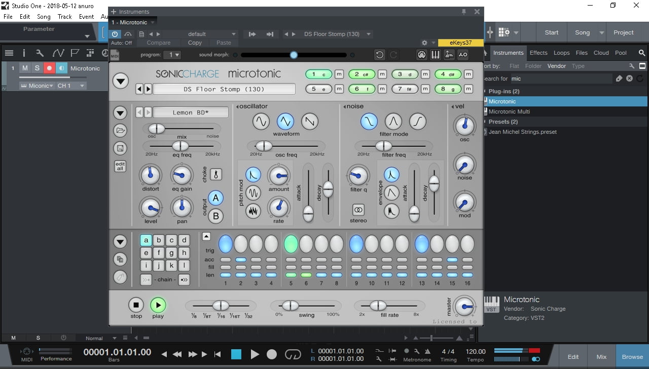The image size is (649, 369).
Task: Solo the Microtonic track
Action: click(x=37, y=68)
